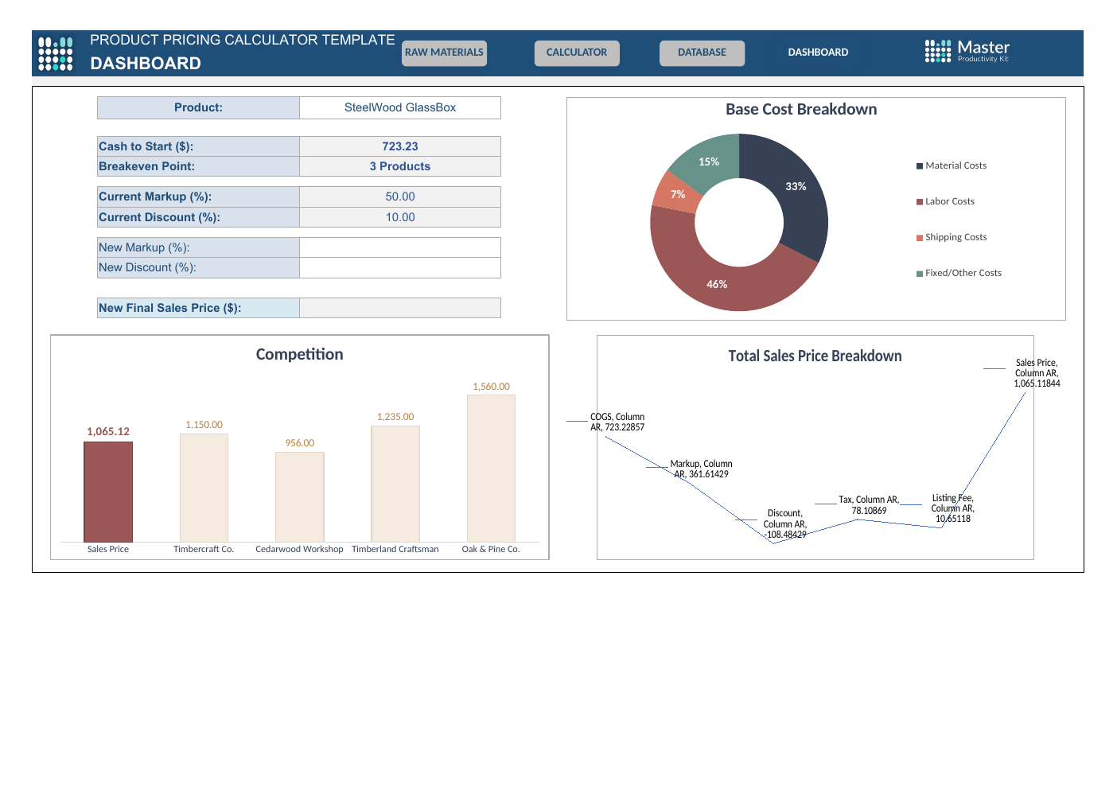Select the Oak & Pine Co. bar
Image resolution: width=1117 pixels, height=790 pixels.
tap(491, 469)
